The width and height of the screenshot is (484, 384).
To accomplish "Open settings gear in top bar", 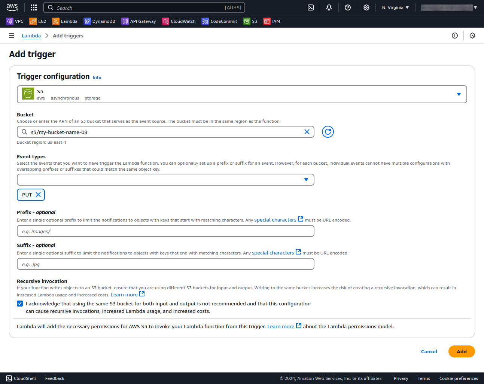I will click(x=366, y=7).
